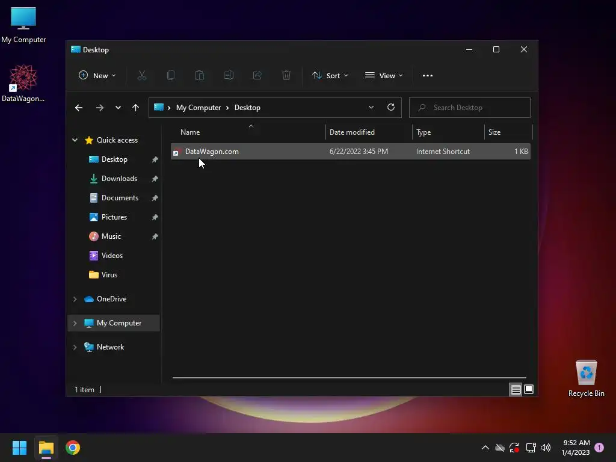This screenshot has width=616, height=462.
Task: Click the Paste clipboard icon
Action: click(x=200, y=75)
